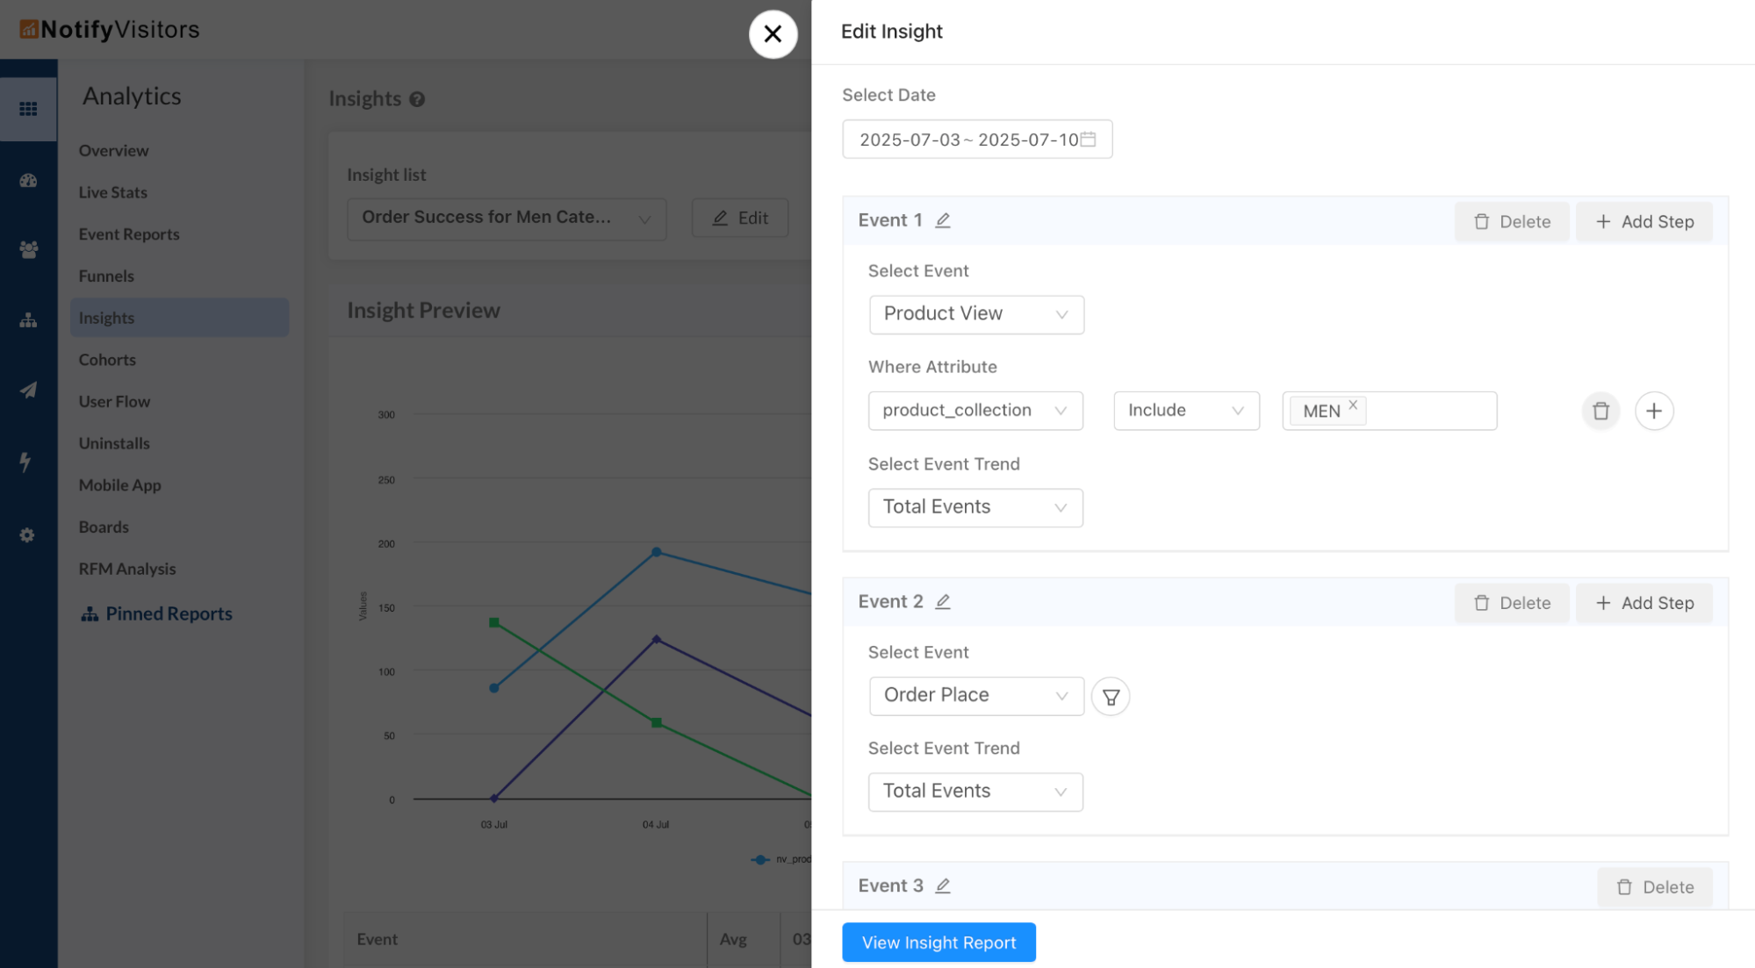The height and width of the screenshot is (968, 1755).
Task: Open the users group icon in sidebar
Action: tap(28, 249)
